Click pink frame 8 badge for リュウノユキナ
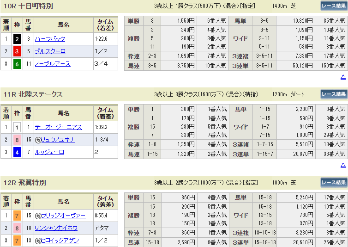 17,140
